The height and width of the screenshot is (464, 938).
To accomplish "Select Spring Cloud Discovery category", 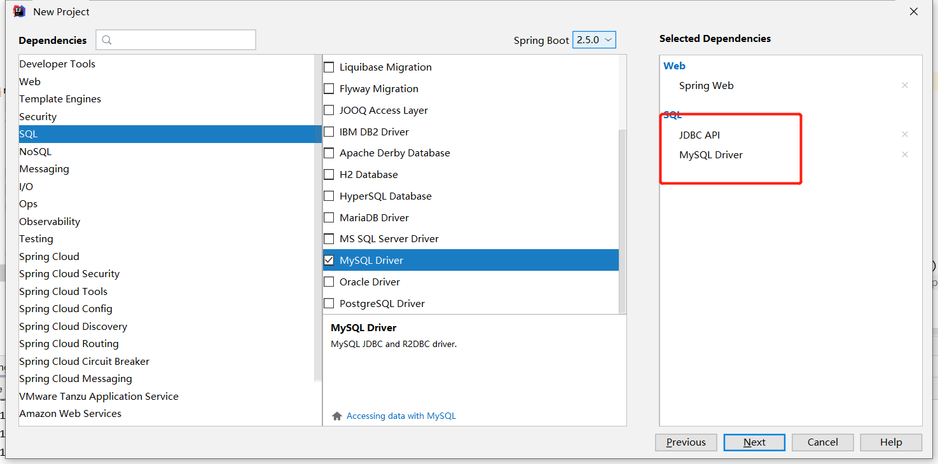I will [167, 326].
